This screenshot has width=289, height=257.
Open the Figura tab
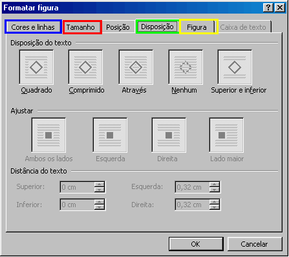(x=197, y=27)
